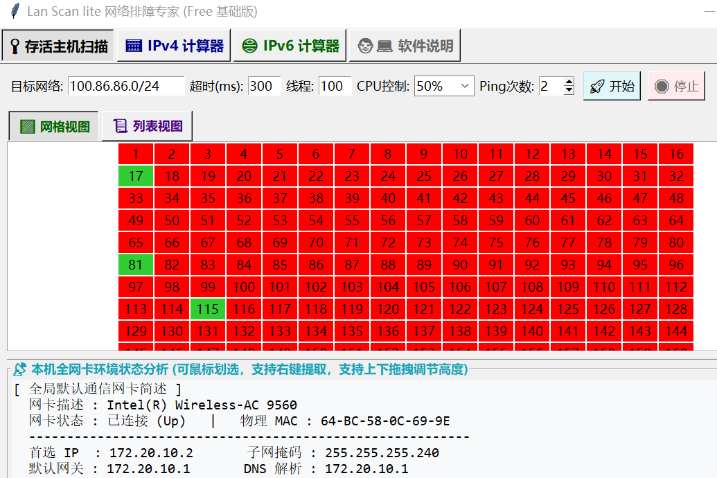Viewport: 717px width, 478px height.
Task: Select the 列表视图 tab
Action: point(147,126)
